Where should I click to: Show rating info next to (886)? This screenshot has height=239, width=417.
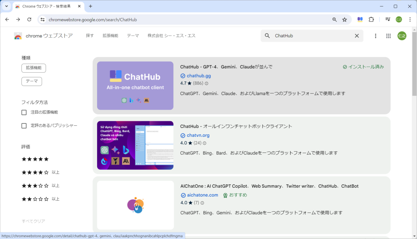click(206, 83)
